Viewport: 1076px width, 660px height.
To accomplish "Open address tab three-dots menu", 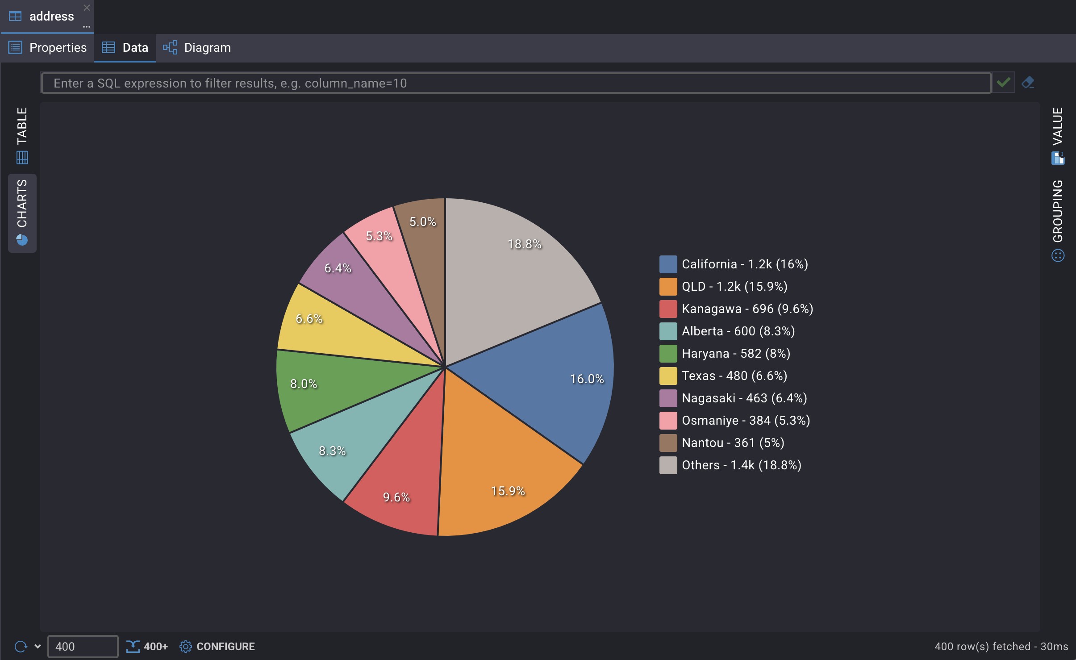I will click(87, 27).
